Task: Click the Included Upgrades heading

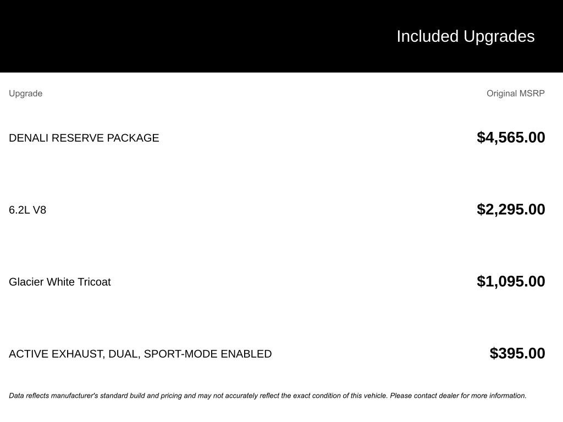Action: coord(465,36)
